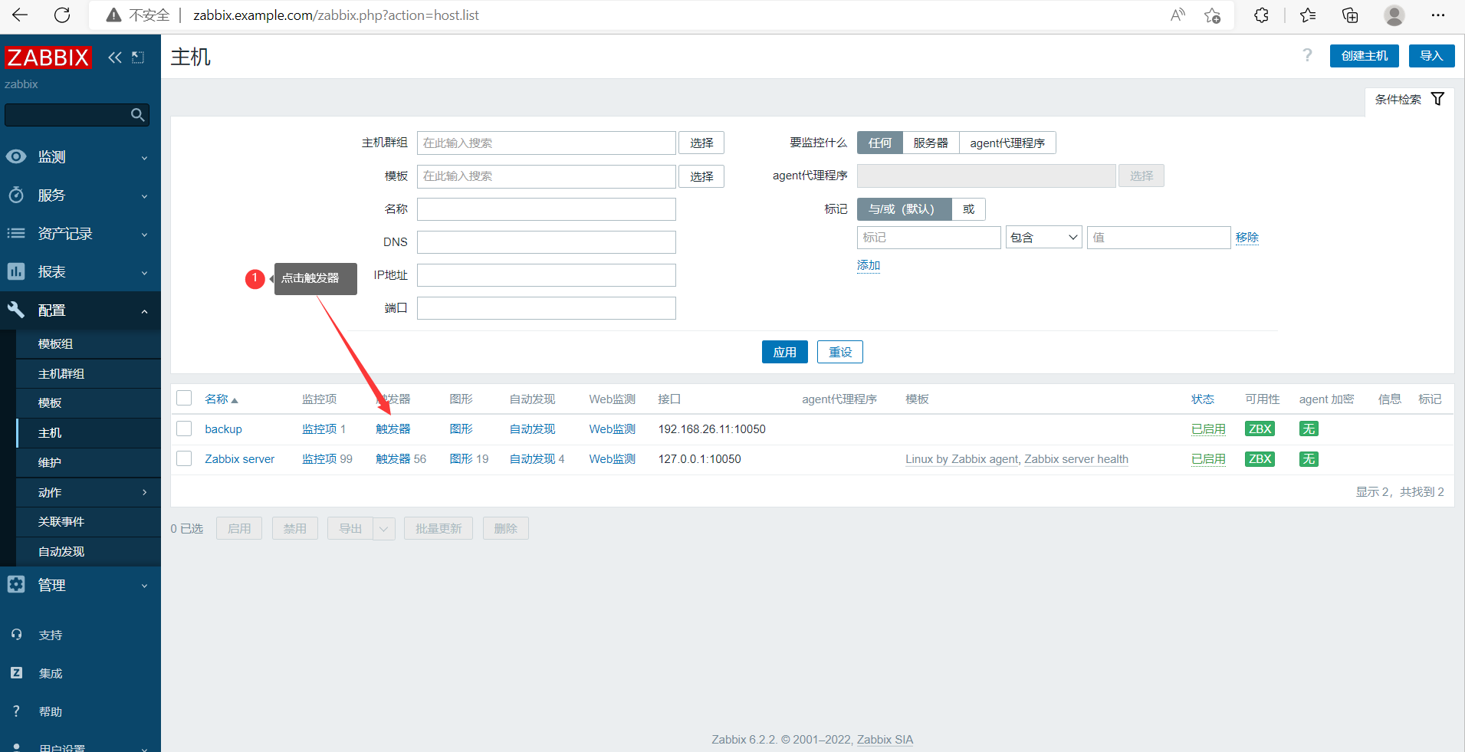Click 添加 to add a tag filter

pos(869,265)
